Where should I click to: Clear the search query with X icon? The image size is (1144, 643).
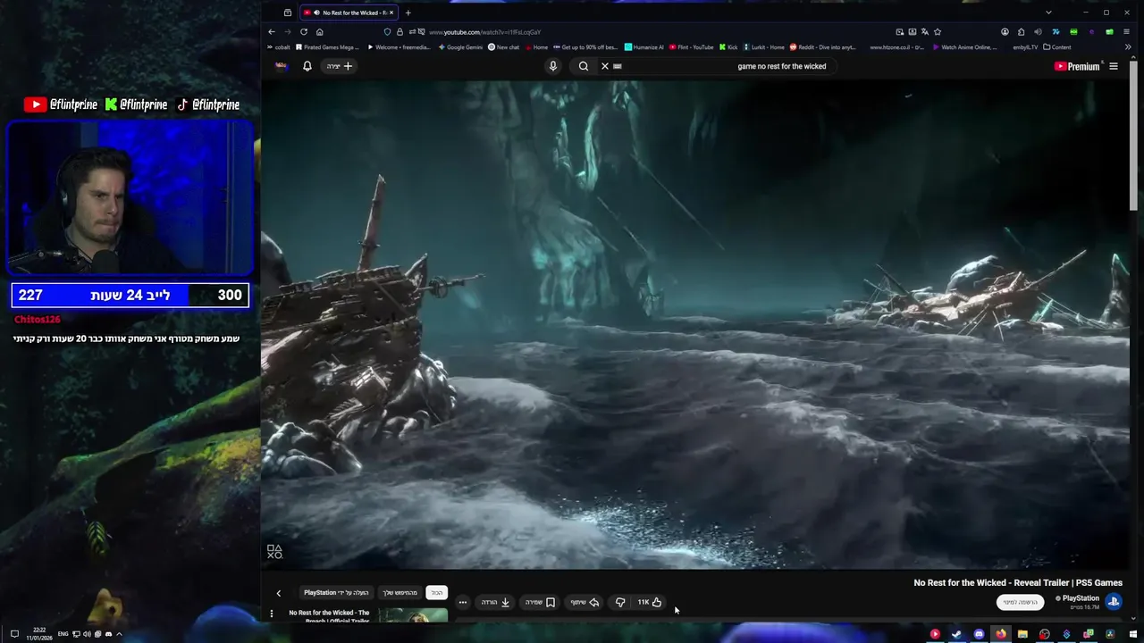[605, 66]
